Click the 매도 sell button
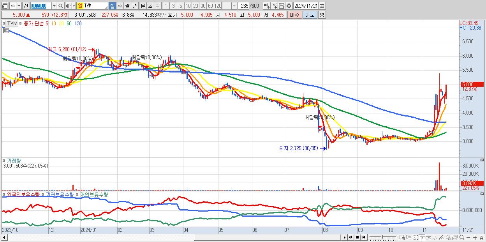This screenshot has width=486, height=242. click(310, 15)
